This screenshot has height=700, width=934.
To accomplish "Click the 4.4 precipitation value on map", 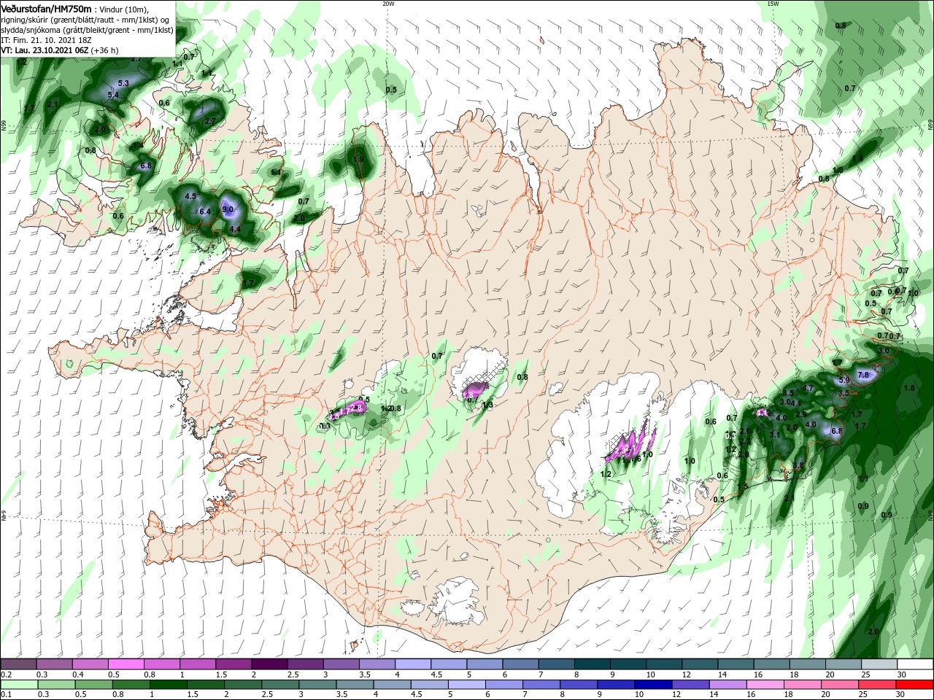I will coord(235,229).
